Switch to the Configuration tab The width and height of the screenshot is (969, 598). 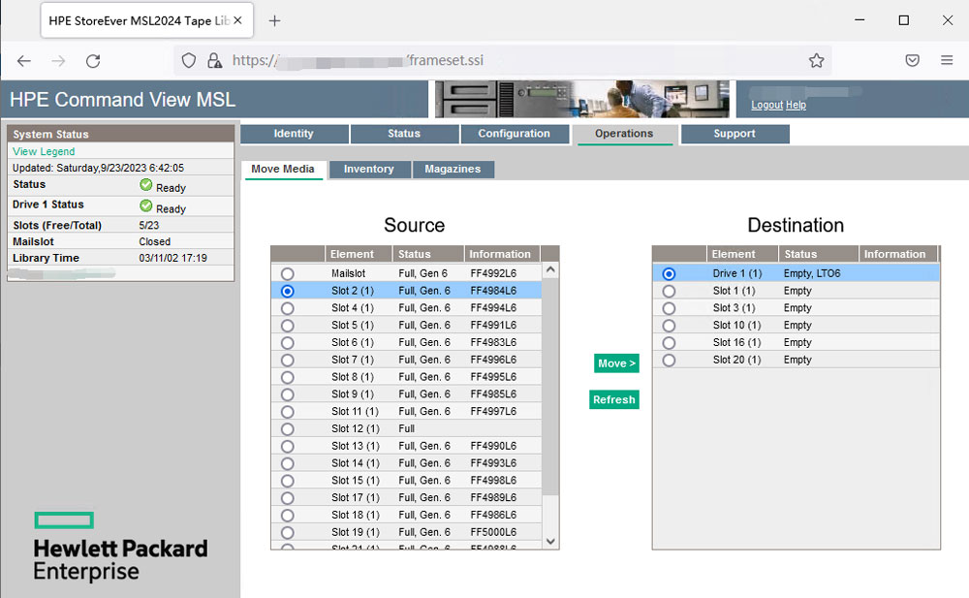coord(515,134)
